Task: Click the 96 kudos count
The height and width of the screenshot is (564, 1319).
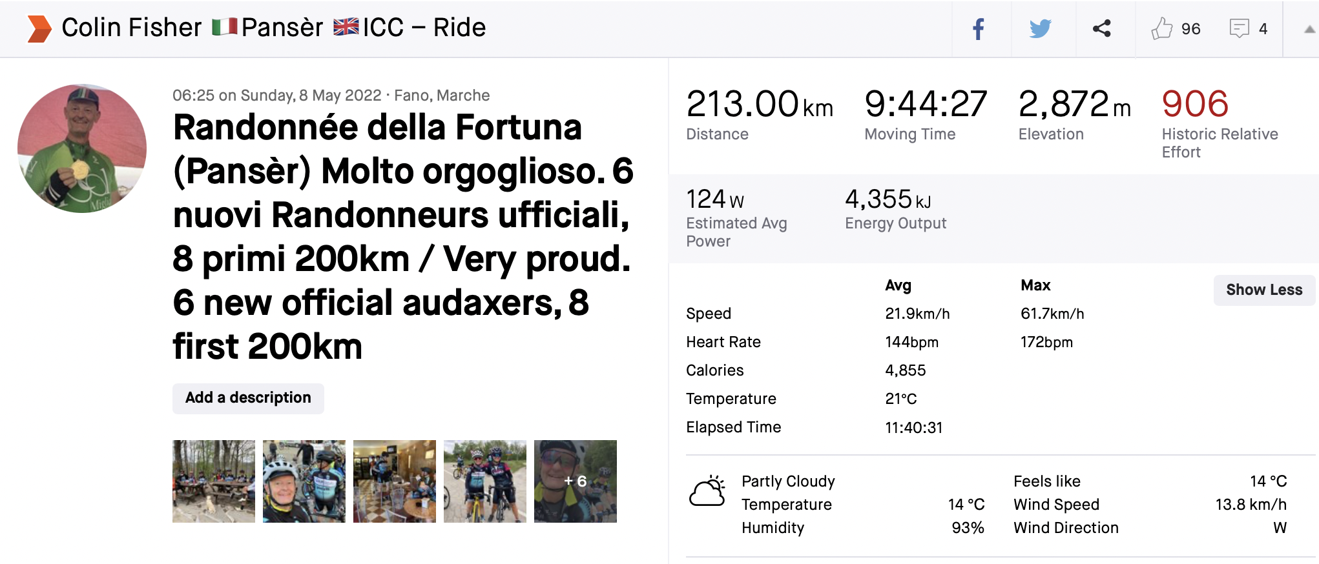Action: click(1190, 29)
